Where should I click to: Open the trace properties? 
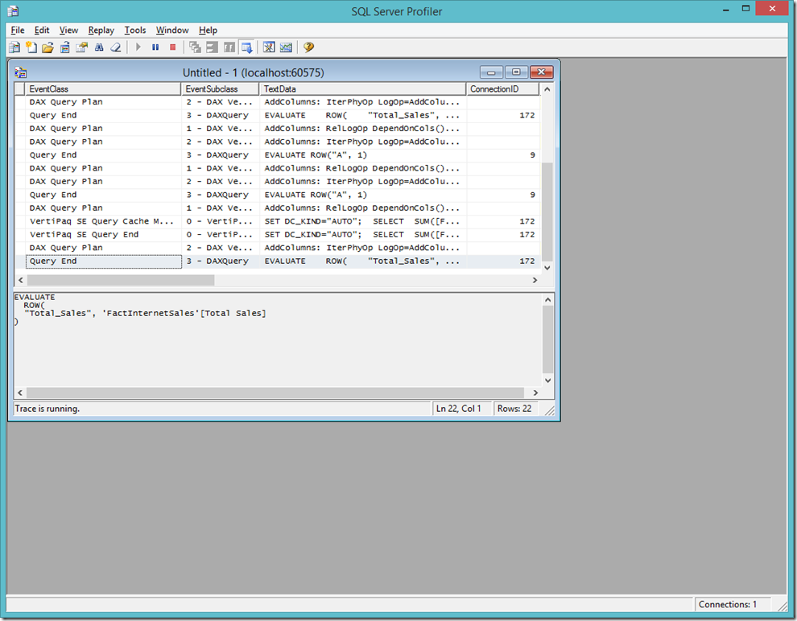point(81,47)
